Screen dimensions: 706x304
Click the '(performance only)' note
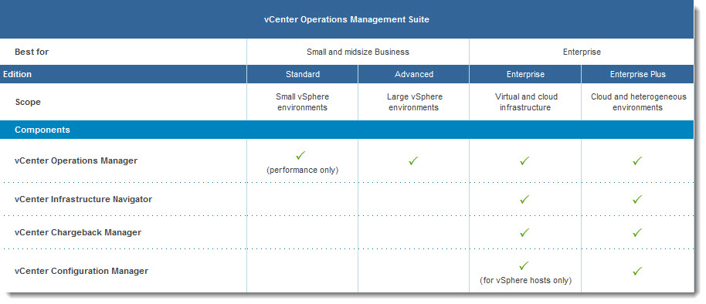click(x=302, y=171)
